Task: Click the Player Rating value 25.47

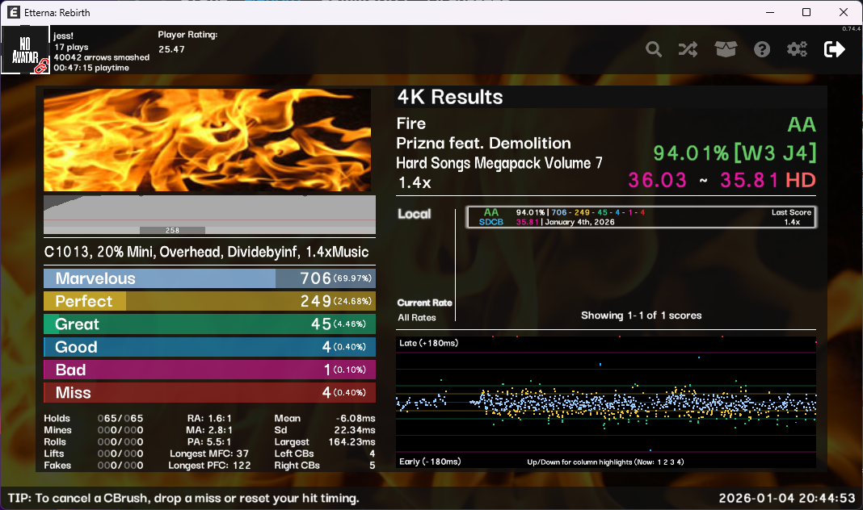Action: (171, 49)
